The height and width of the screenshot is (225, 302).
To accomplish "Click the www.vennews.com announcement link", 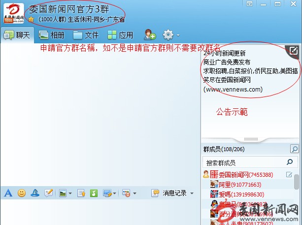I will point(233,89).
